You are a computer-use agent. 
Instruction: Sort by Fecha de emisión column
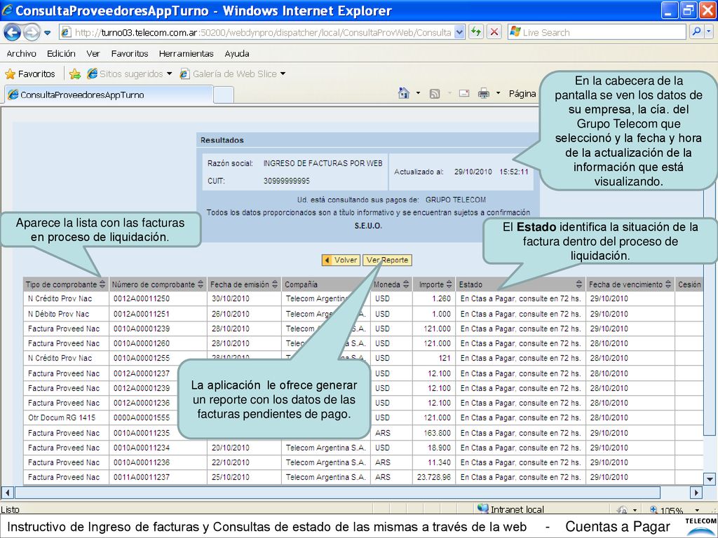(275, 284)
